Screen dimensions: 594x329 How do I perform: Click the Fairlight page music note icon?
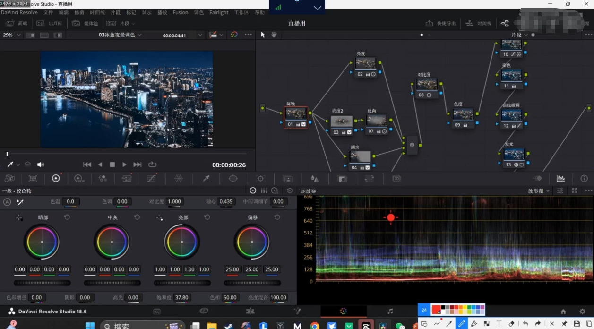click(390, 311)
